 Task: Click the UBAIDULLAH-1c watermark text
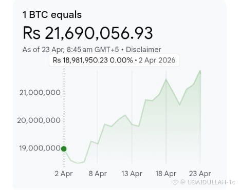[211, 182]
